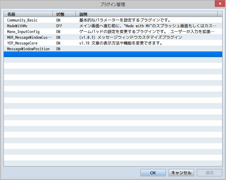Click the ON status of Mano_InputConfig
This screenshot has width=226, height=180.
click(x=58, y=32)
